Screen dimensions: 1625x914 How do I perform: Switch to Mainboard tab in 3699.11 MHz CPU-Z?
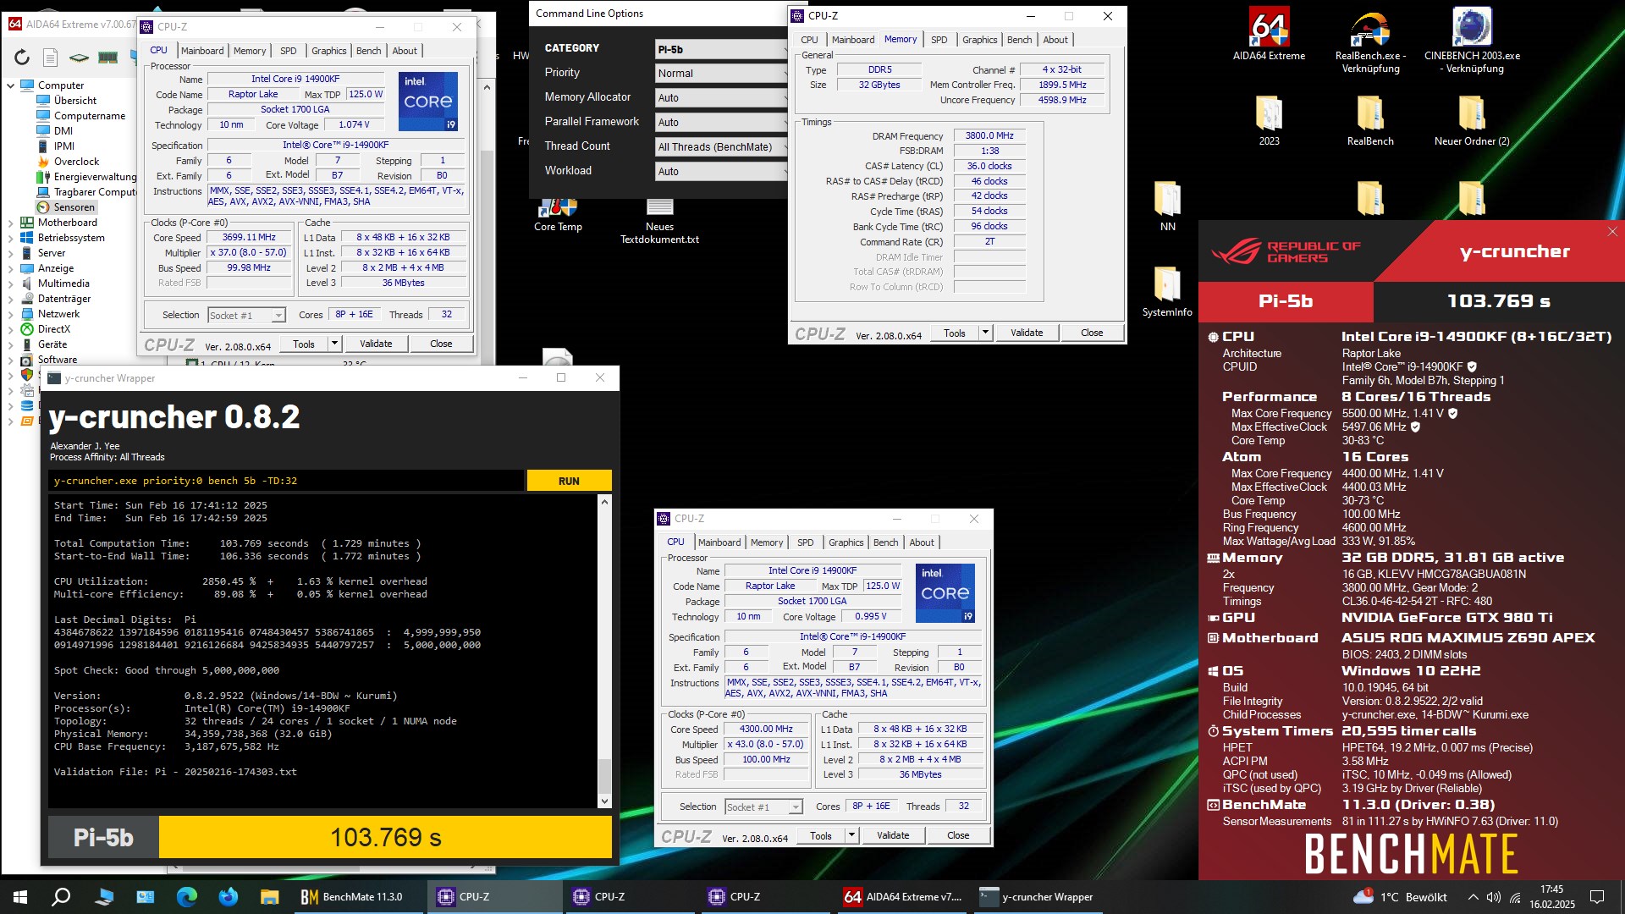coord(202,51)
